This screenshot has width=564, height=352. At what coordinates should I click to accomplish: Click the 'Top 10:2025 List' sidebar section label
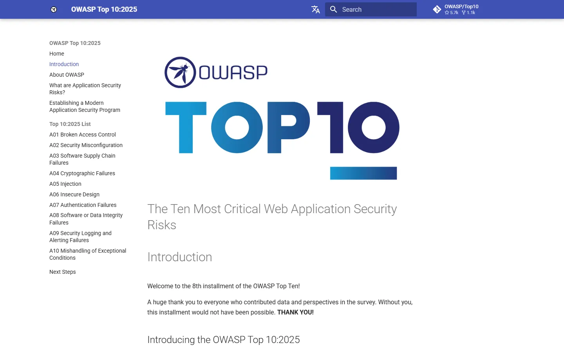(70, 124)
